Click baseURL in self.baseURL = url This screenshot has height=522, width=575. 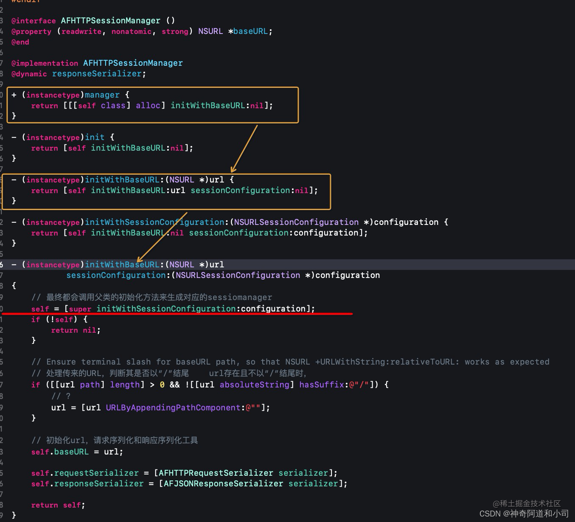[x=71, y=452]
